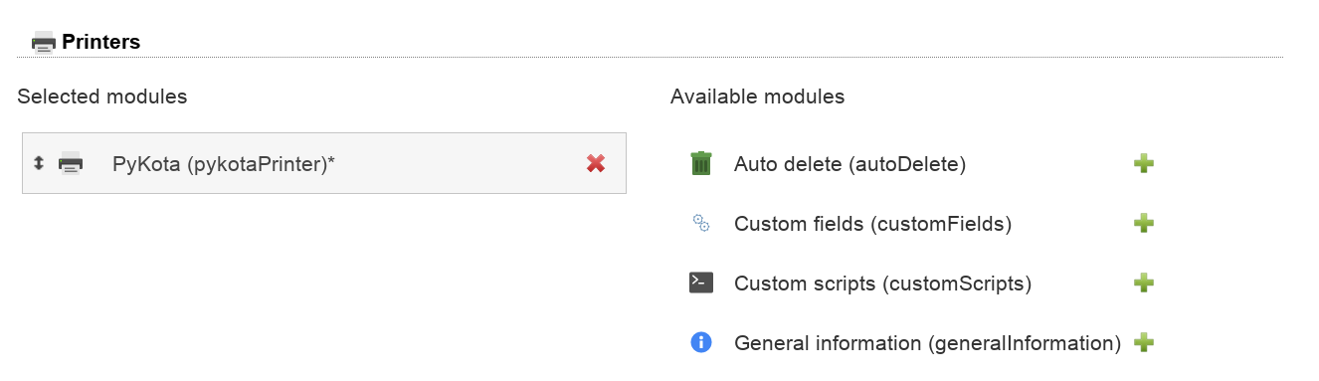This screenshot has width=1319, height=381.
Task: Select the PyKota (pykotaPrinter) module row
Action: [x=324, y=163]
